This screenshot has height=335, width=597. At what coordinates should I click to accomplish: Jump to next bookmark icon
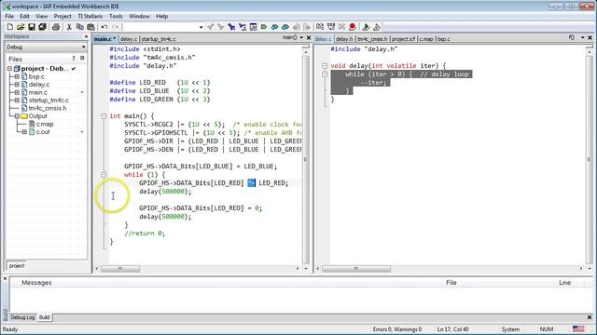(285, 27)
